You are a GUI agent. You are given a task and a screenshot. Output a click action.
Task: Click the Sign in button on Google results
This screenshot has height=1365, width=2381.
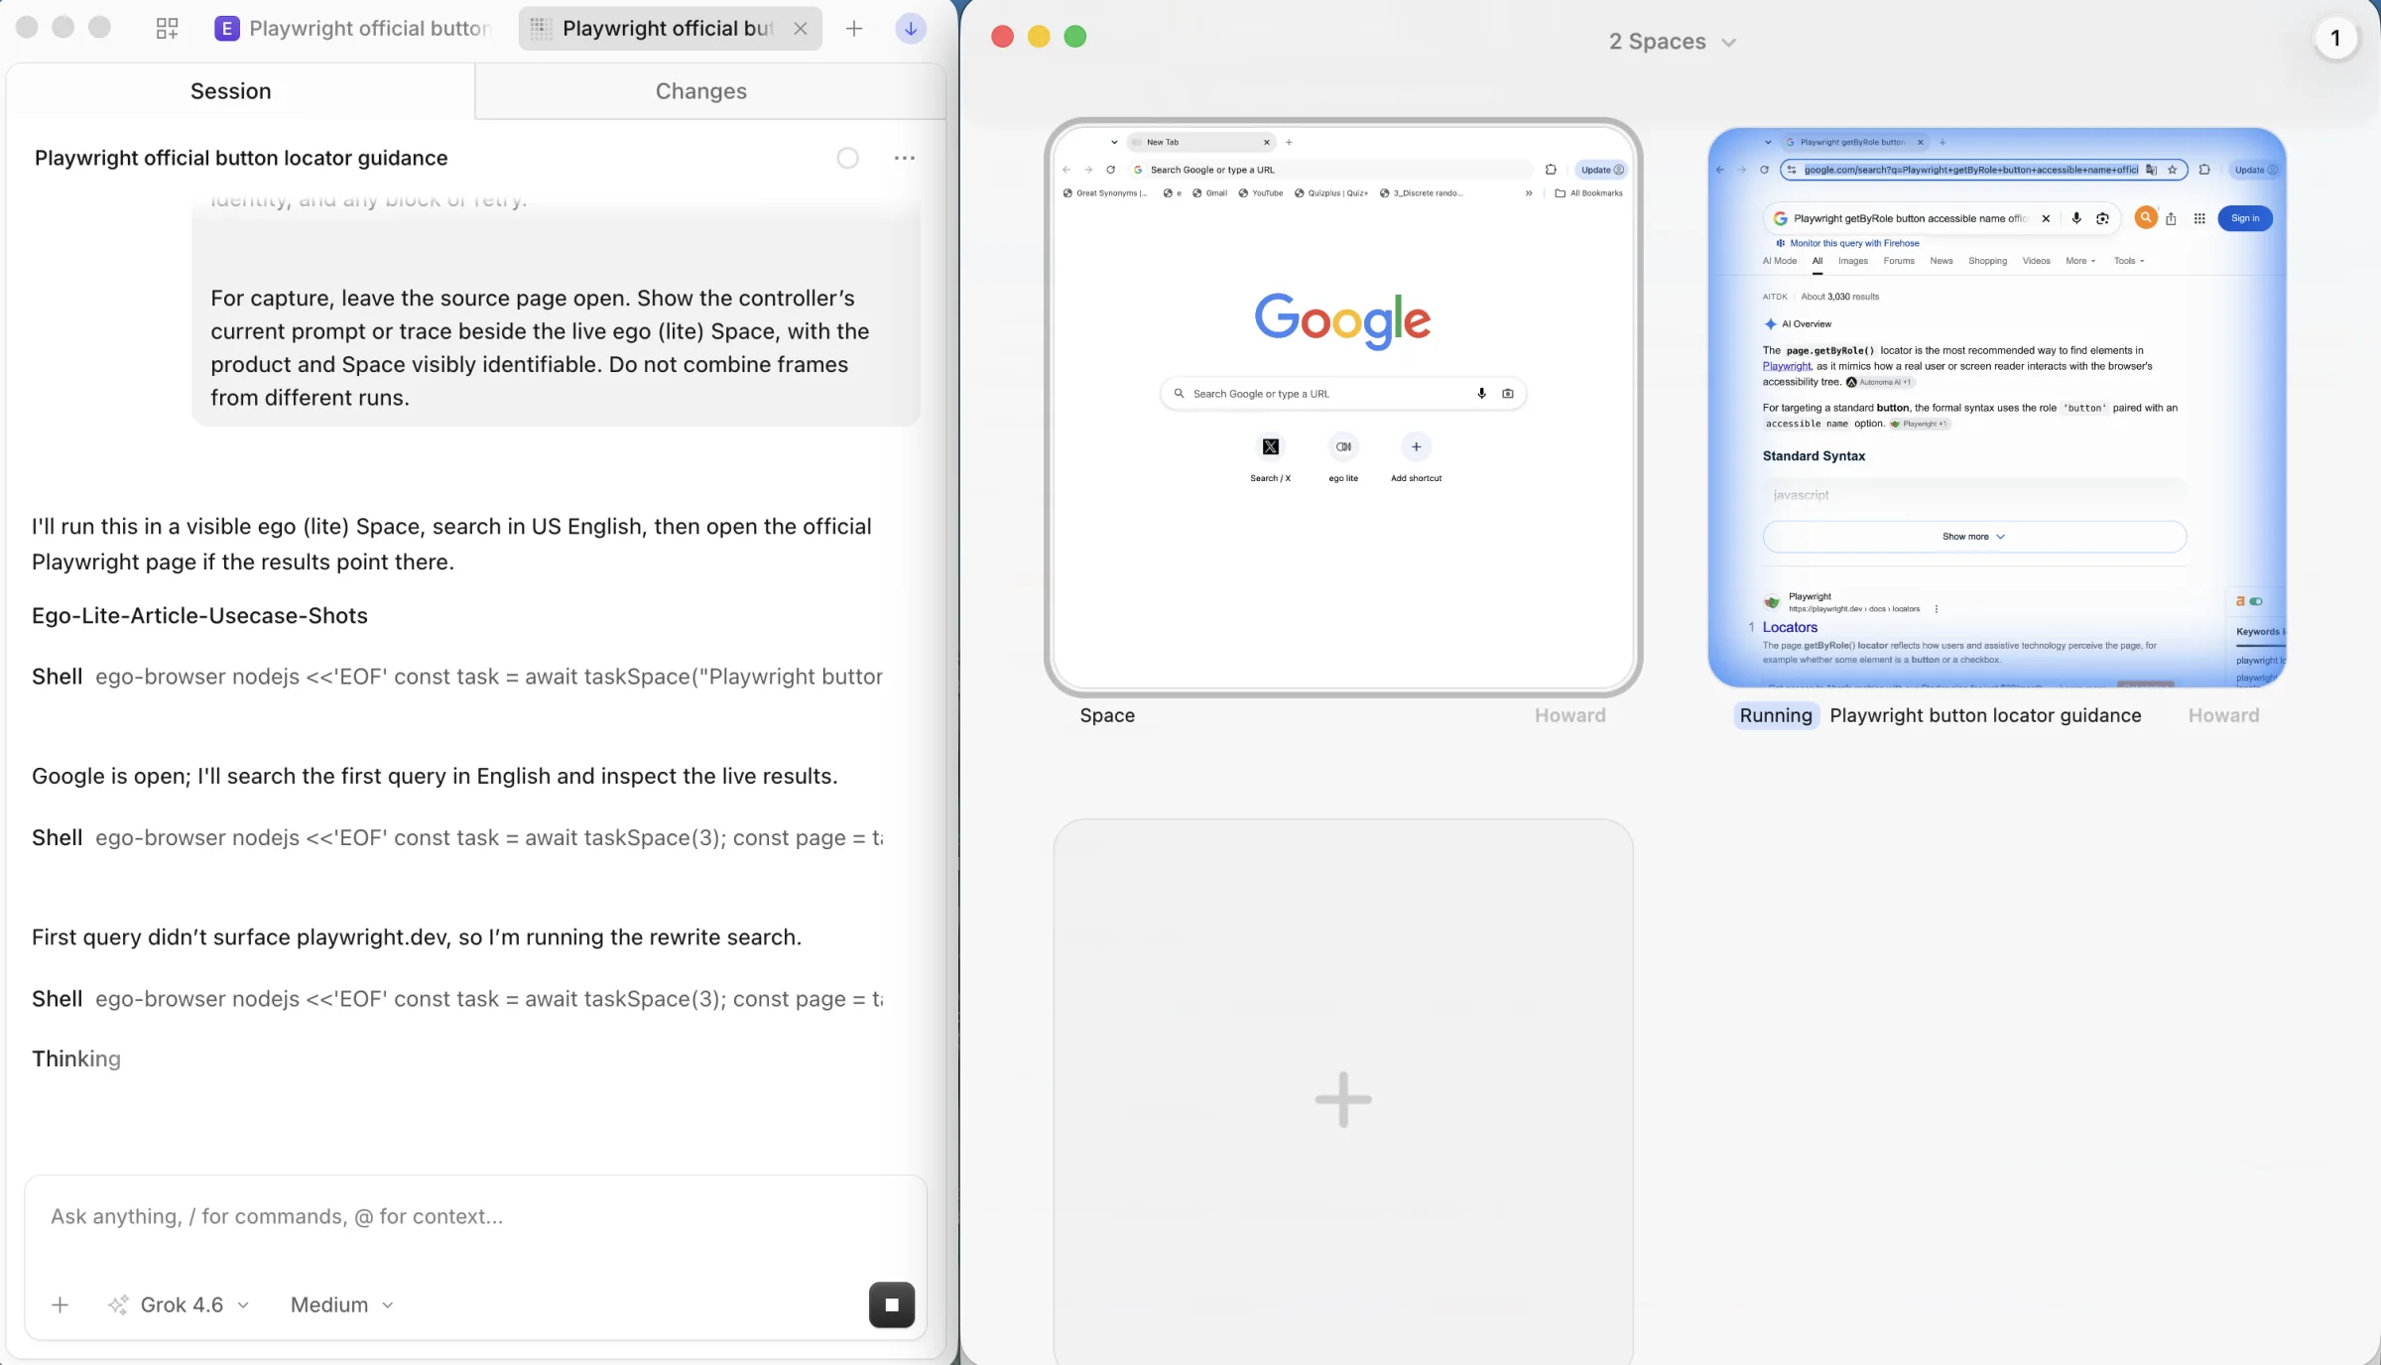tap(2244, 218)
